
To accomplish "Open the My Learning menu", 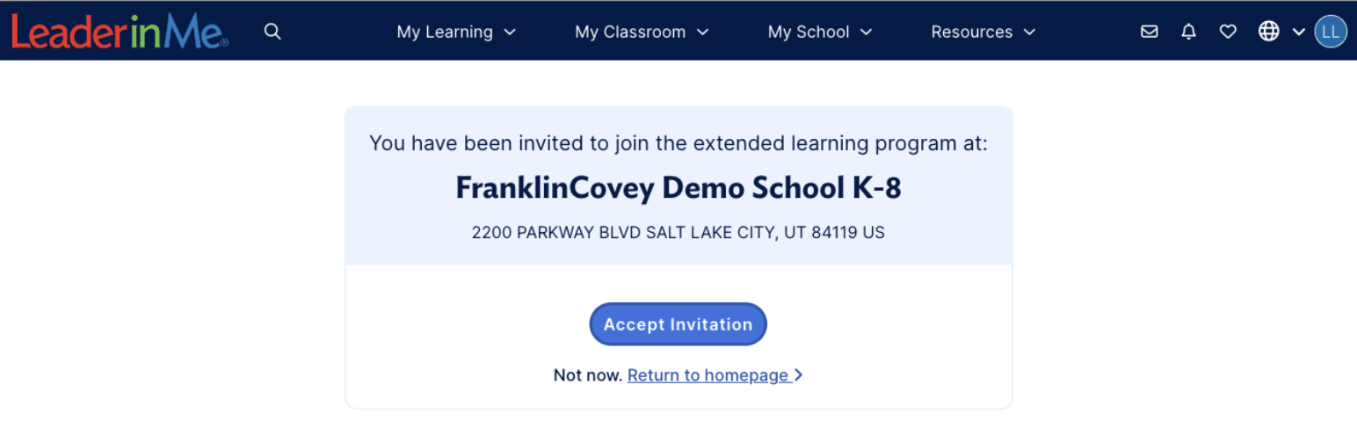I will 456,32.
